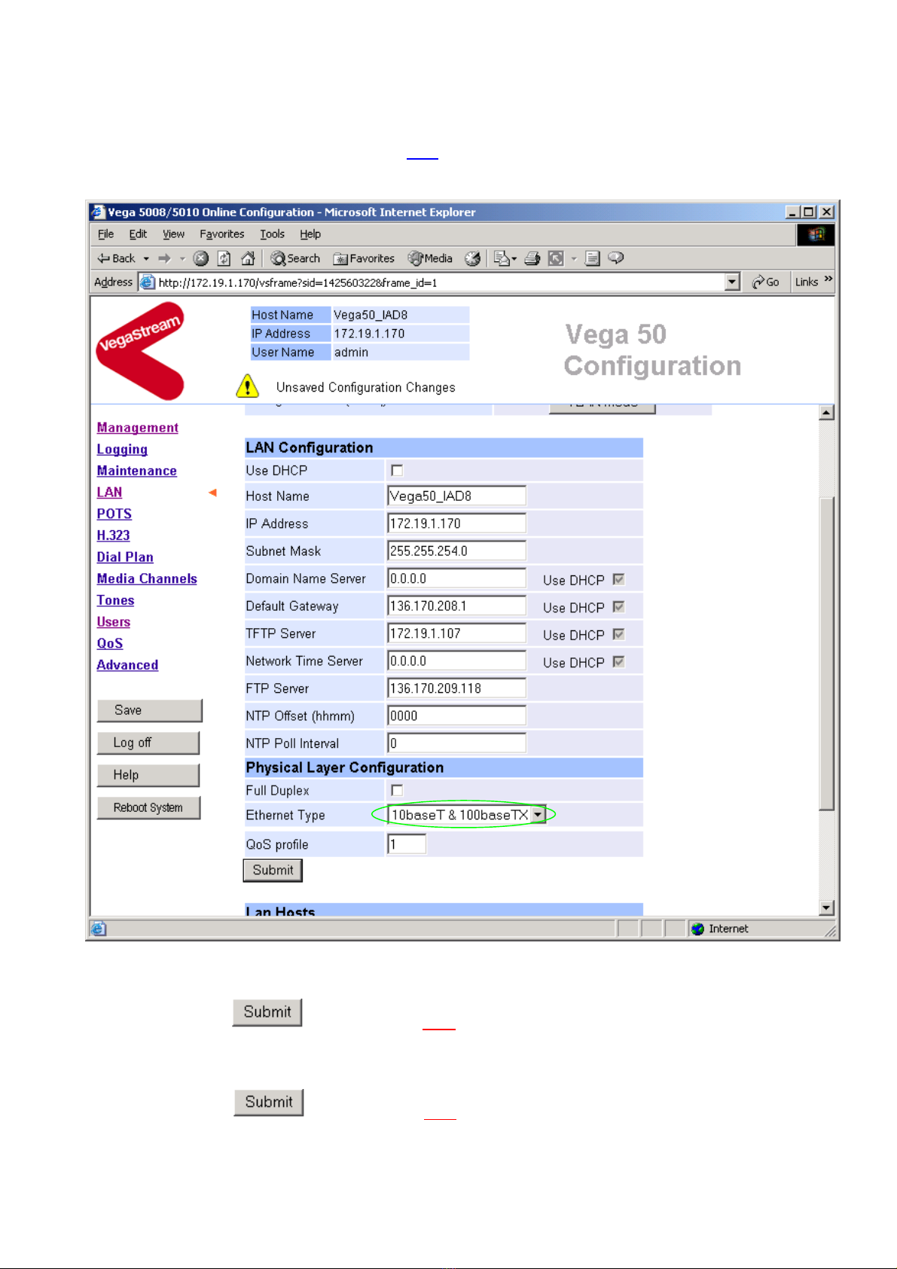
Task: Click the Mail toolbar icon
Action: pyautogui.click(x=502, y=258)
